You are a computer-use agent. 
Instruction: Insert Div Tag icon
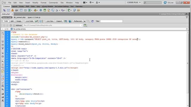point(25,10)
